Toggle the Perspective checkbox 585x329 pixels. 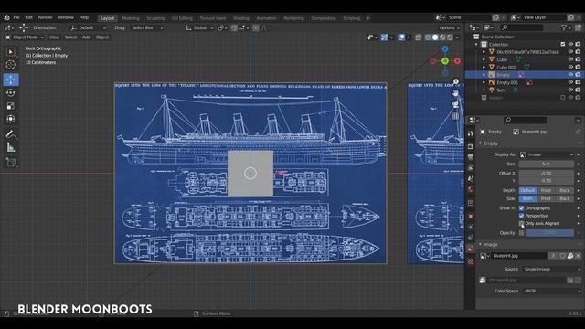coord(521,216)
